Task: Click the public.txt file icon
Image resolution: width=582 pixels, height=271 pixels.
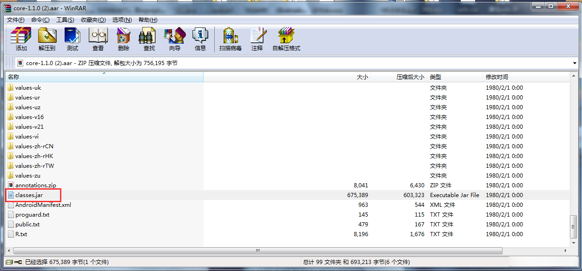Action: pos(11,225)
